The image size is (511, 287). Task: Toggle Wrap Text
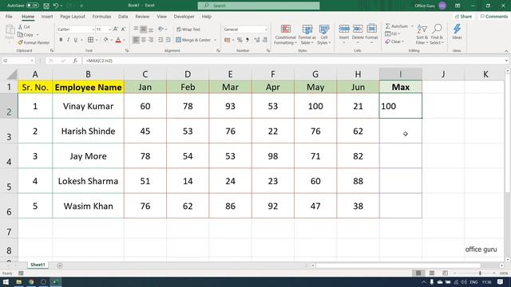point(188,29)
